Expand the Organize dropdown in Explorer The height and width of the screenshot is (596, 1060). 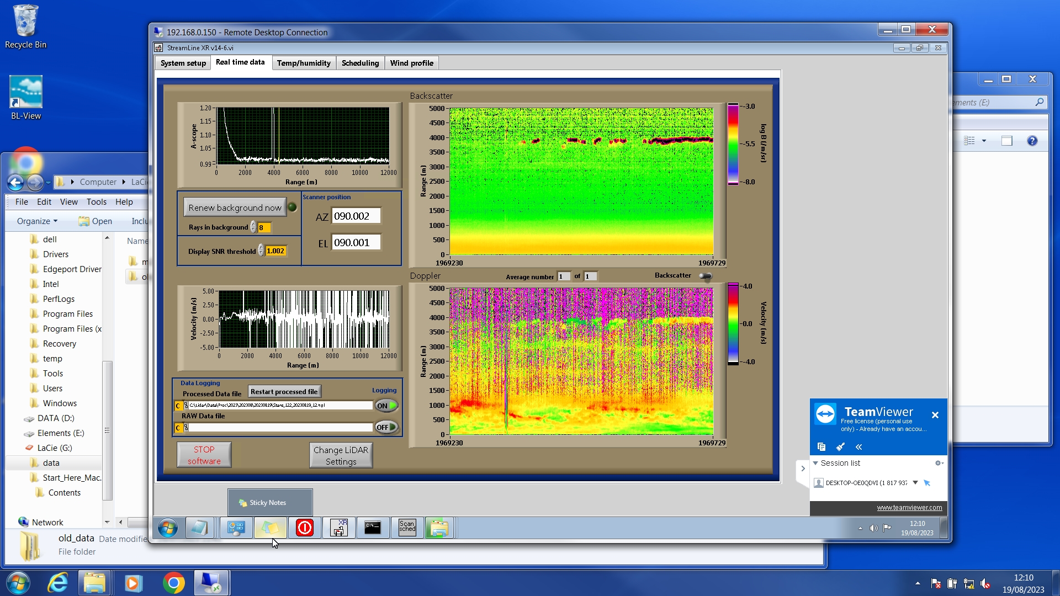(x=37, y=221)
